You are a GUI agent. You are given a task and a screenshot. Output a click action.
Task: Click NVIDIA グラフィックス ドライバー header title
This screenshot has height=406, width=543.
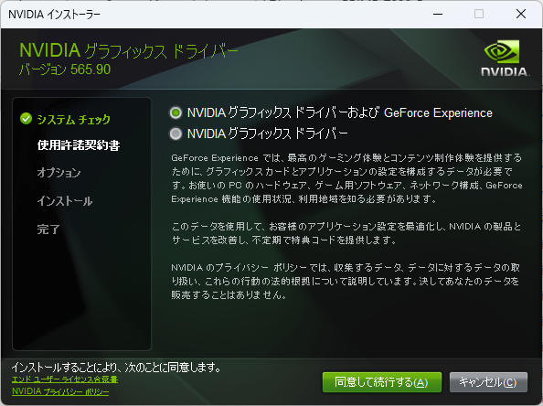129,50
